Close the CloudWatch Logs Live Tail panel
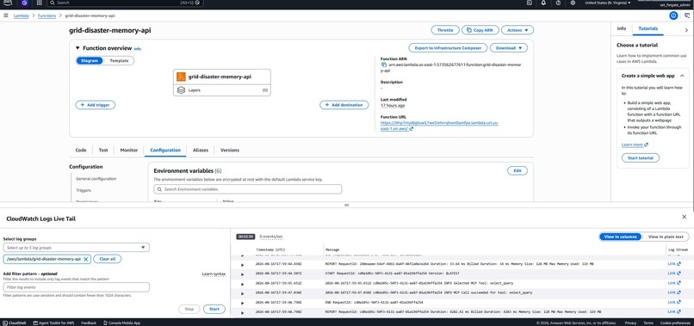 (x=685, y=217)
